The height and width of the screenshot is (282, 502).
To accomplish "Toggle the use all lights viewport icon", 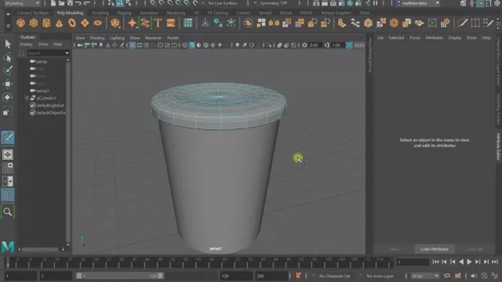I will click(x=220, y=45).
